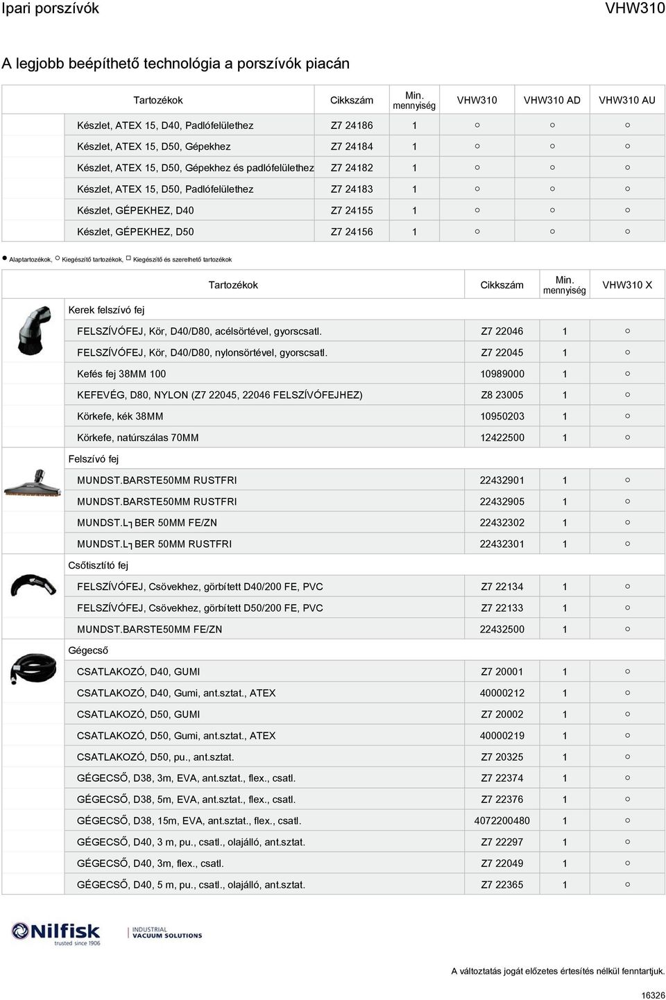Image resolution: width=666 pixels, height=1000 pixels.
Task: Click the filled circle Alaptartozékok legend symbol
Action: (4, 259)
